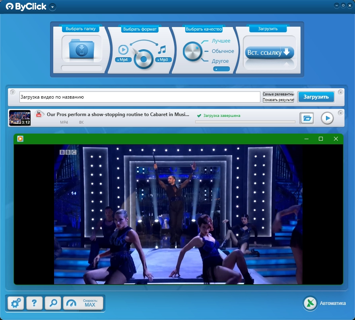Image resolution: width=355 pixels, height=320 pixels.
Task: Click the blue Загрузить search button
Action: 316,97
